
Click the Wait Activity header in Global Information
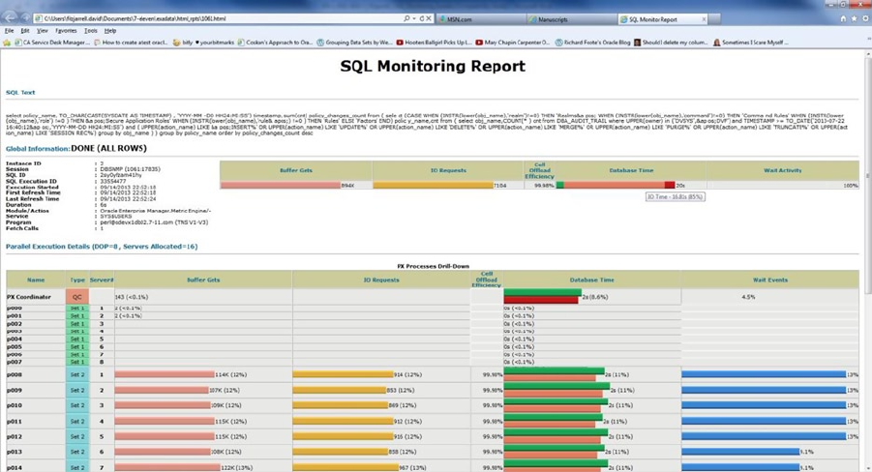click(782, 170)
